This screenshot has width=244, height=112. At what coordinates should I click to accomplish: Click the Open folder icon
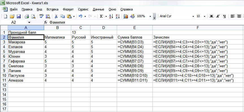click(12, 16)
